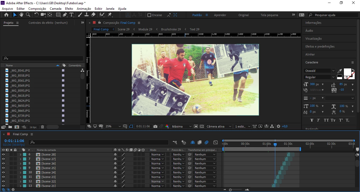Image resolution: width=360 pixels, height=192 pixels.
Task: Select the Zoom magnifier tool
Action: (28, 15)
